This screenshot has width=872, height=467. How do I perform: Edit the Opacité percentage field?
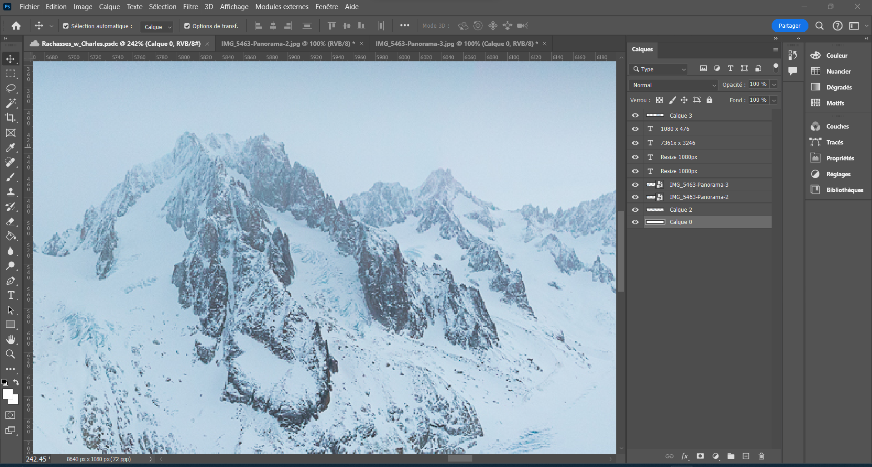pos(758,84)
